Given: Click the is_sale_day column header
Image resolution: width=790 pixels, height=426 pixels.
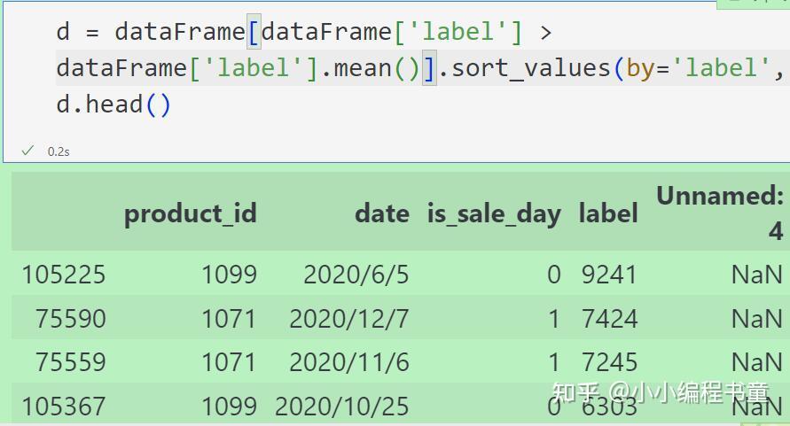Looking at the screenshot, I should pos(494,213).
